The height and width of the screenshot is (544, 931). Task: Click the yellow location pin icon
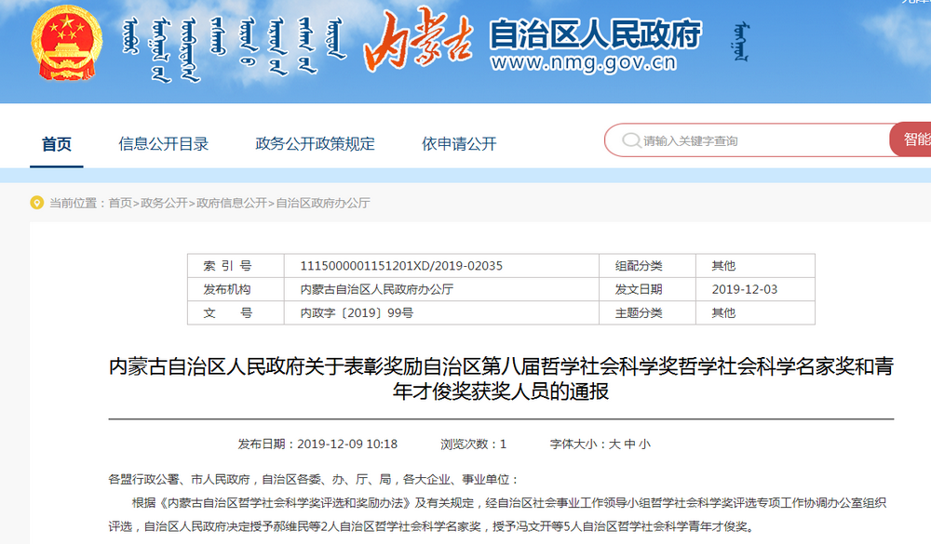click(x=36, y=203)
